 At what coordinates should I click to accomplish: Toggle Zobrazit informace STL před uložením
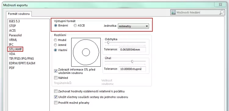pyautogui.click(x=56, y=71)
